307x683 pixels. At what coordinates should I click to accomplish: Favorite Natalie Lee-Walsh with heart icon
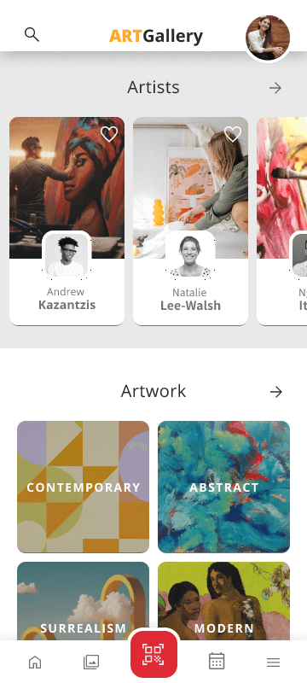point(233,134)
